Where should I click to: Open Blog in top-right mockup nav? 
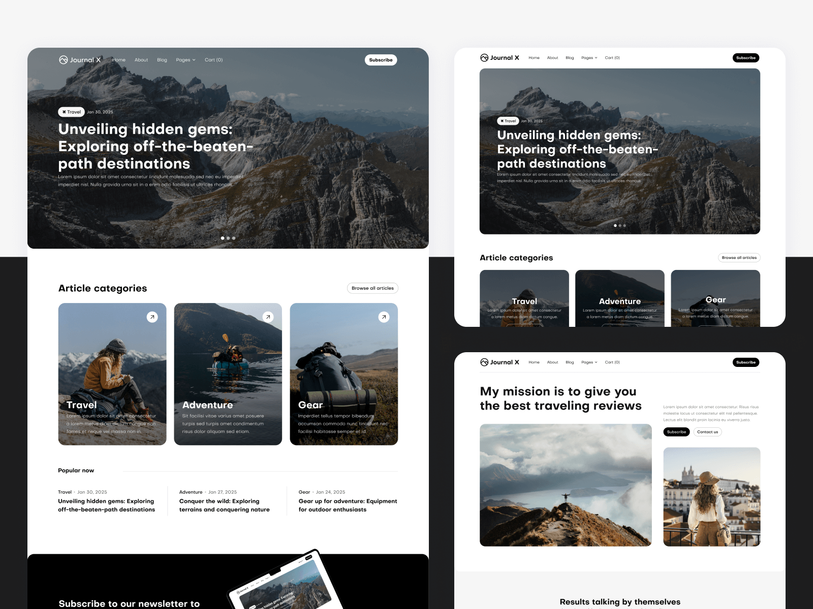(x=570, y=58)
